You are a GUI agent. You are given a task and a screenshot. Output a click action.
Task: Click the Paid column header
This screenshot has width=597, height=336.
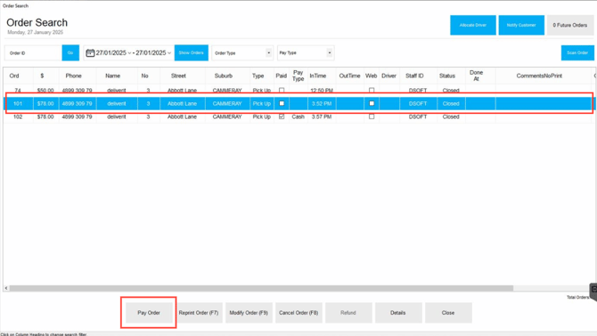coord(282,76)
